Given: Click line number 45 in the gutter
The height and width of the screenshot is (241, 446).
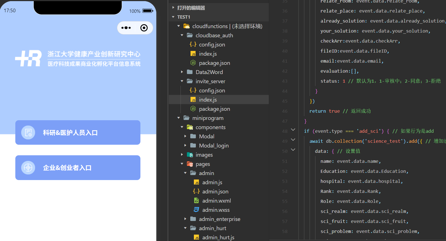Looking at the screenshot, I should tap(285, 101).
